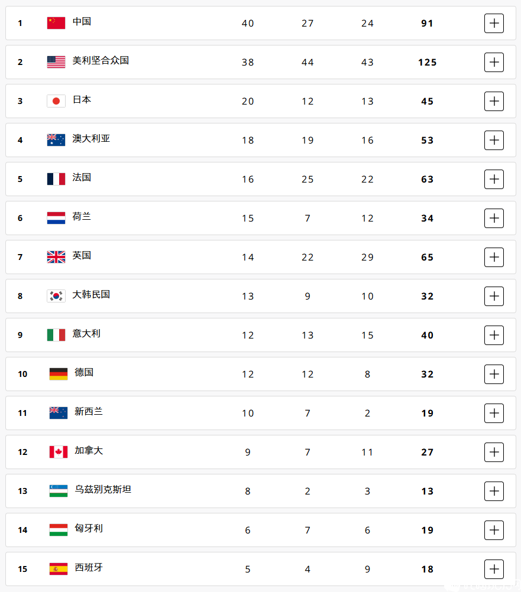Select the British flag next to 英国

(x=56, y=257)
